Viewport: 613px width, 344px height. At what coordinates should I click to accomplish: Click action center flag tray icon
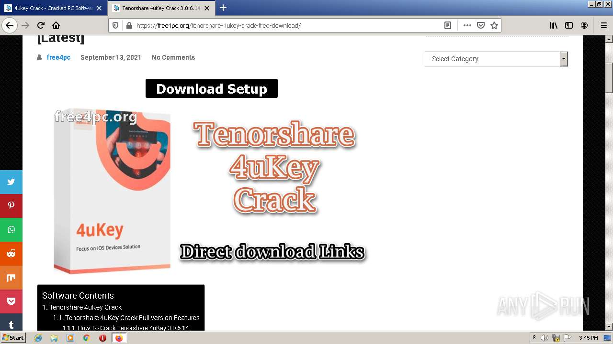pos(568,338)
